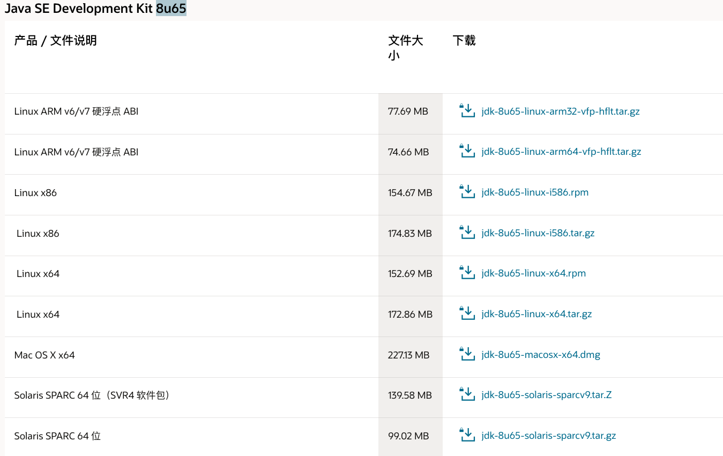Viewport: 723px width, 456px height.
Task: Open the jdk-8u65-linux-arm64-vfp-hflt.tar.gz link
Action: [x=561, y=152]
